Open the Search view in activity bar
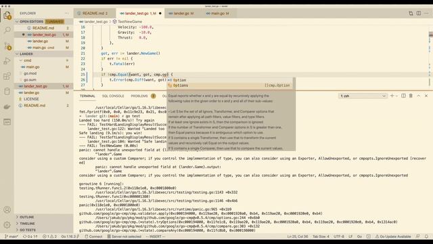The width and height of the screenshot is (433, 244). pyautogui.click(x=7, y=30)
